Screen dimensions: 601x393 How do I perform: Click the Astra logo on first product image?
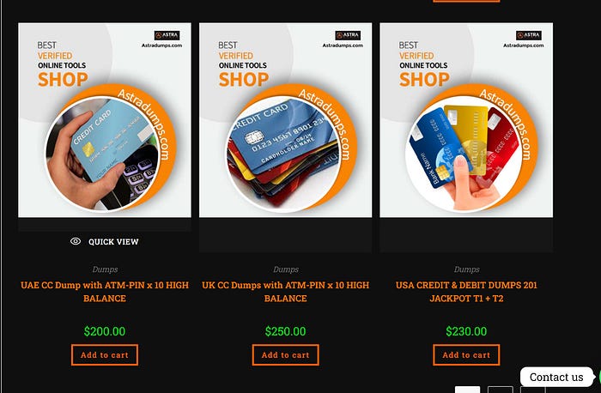click(x=167, y=35)
